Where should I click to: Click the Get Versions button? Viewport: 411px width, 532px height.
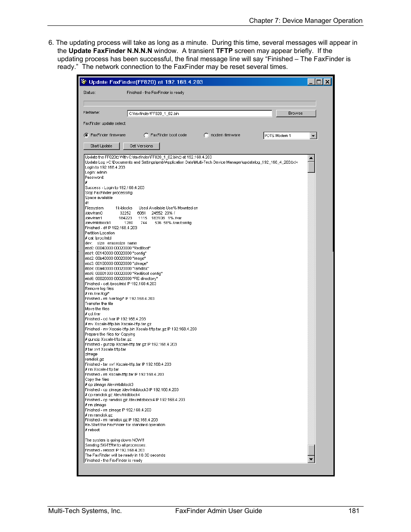coord(141,146)
